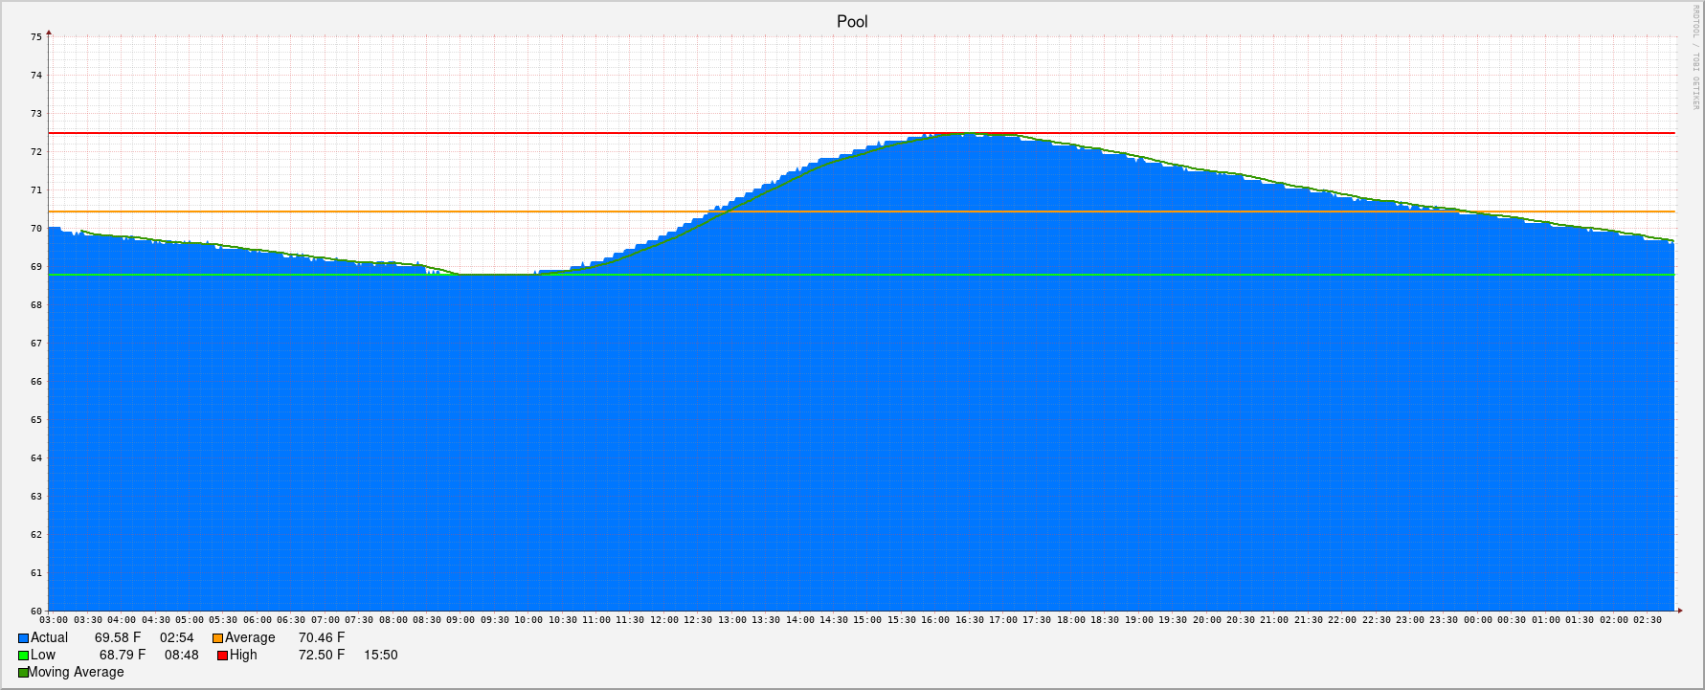Viewport: 1705px width, 690px height.
Task: Click the Pool chart title
Action: tap(852, 22)
